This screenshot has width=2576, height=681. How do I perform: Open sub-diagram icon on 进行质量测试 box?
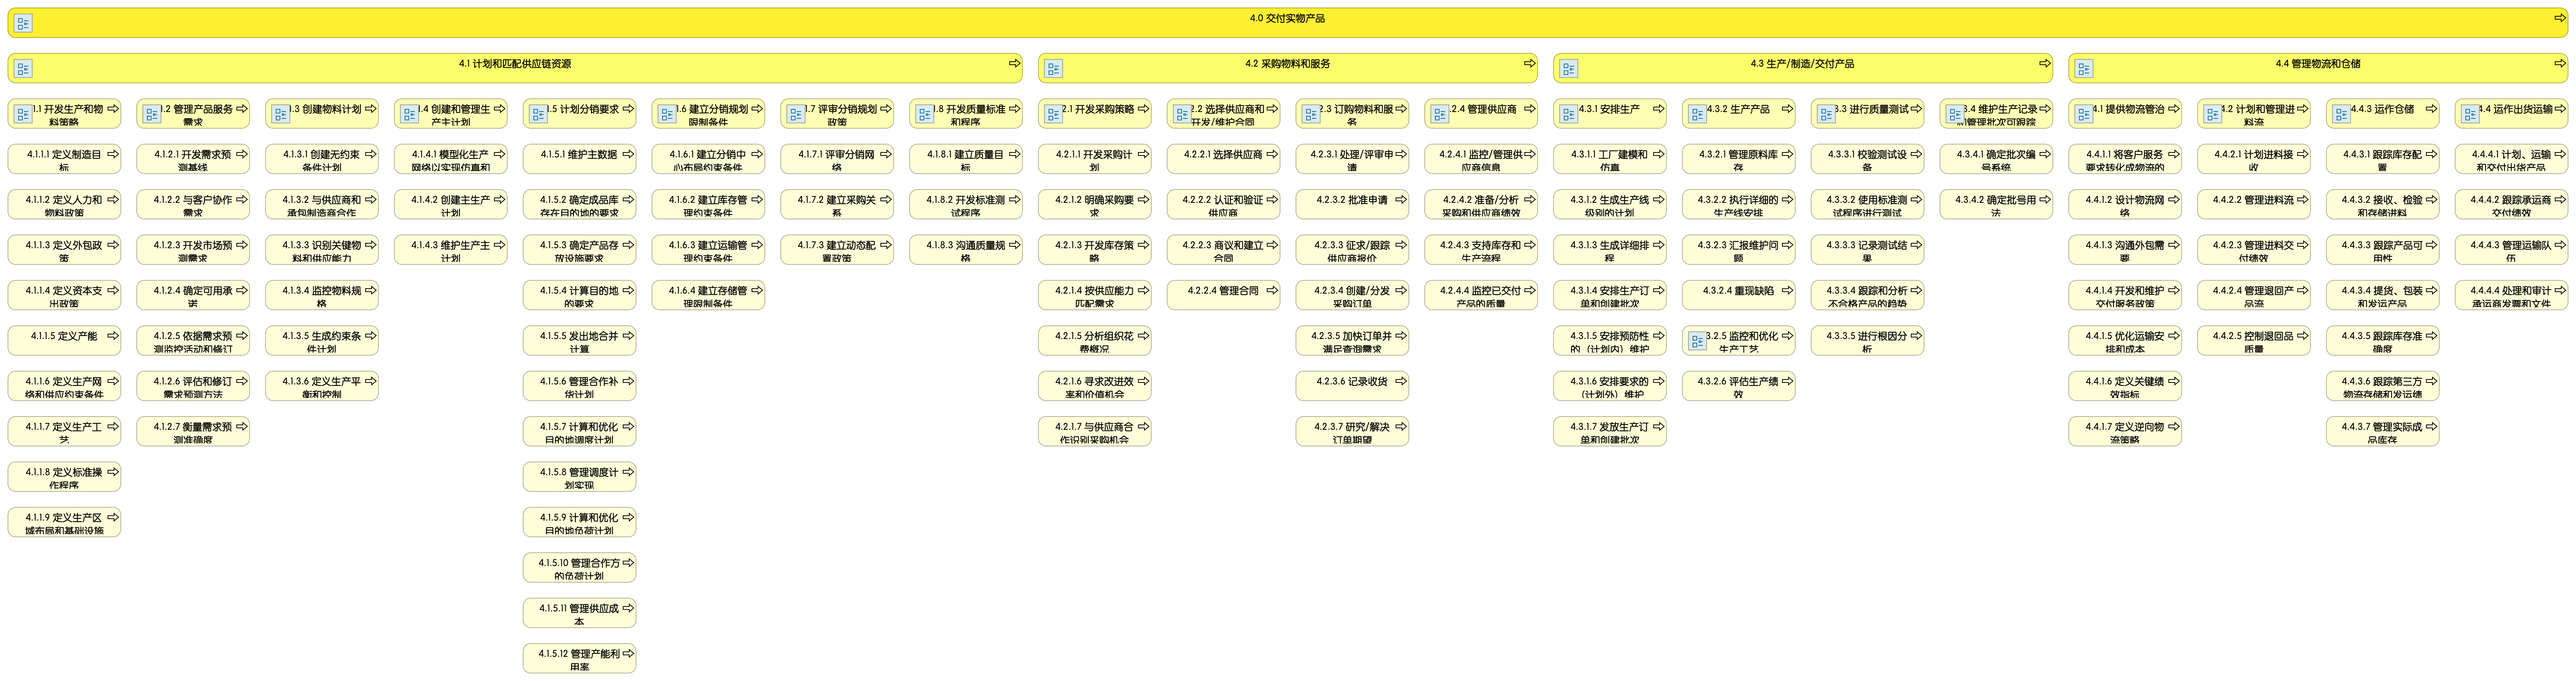click(x=1826, y=114)
